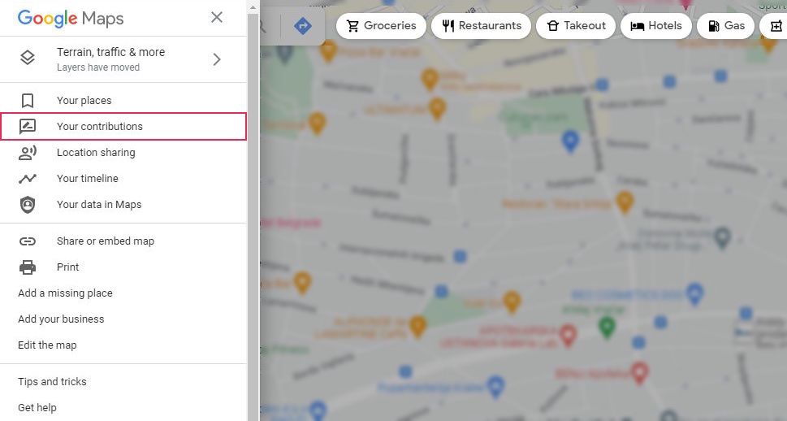Open Your contributions

123,127
